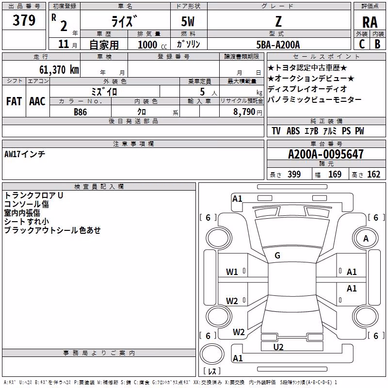Click exterior grade C

coord(362,44)
